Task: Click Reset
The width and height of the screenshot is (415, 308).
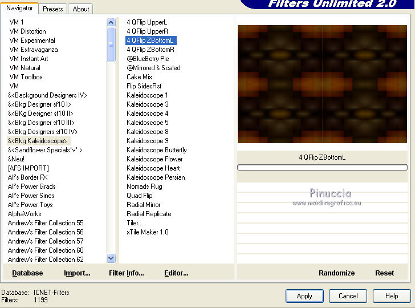Action: pyautogui.click(x=384, y=273)
